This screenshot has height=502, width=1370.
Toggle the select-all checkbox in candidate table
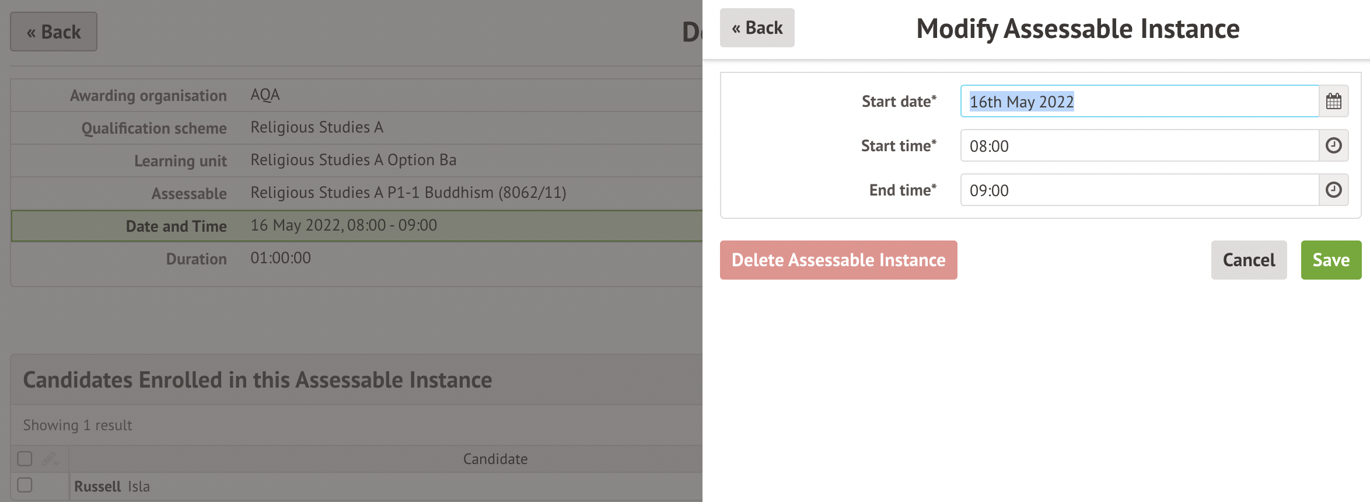pyautogui.click(x=24, y=459)
